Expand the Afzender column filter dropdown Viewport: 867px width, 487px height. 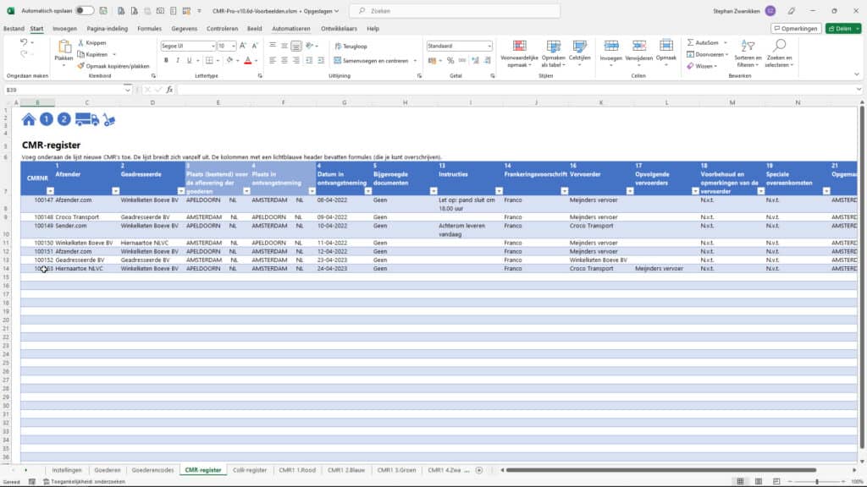coord(115,190)
